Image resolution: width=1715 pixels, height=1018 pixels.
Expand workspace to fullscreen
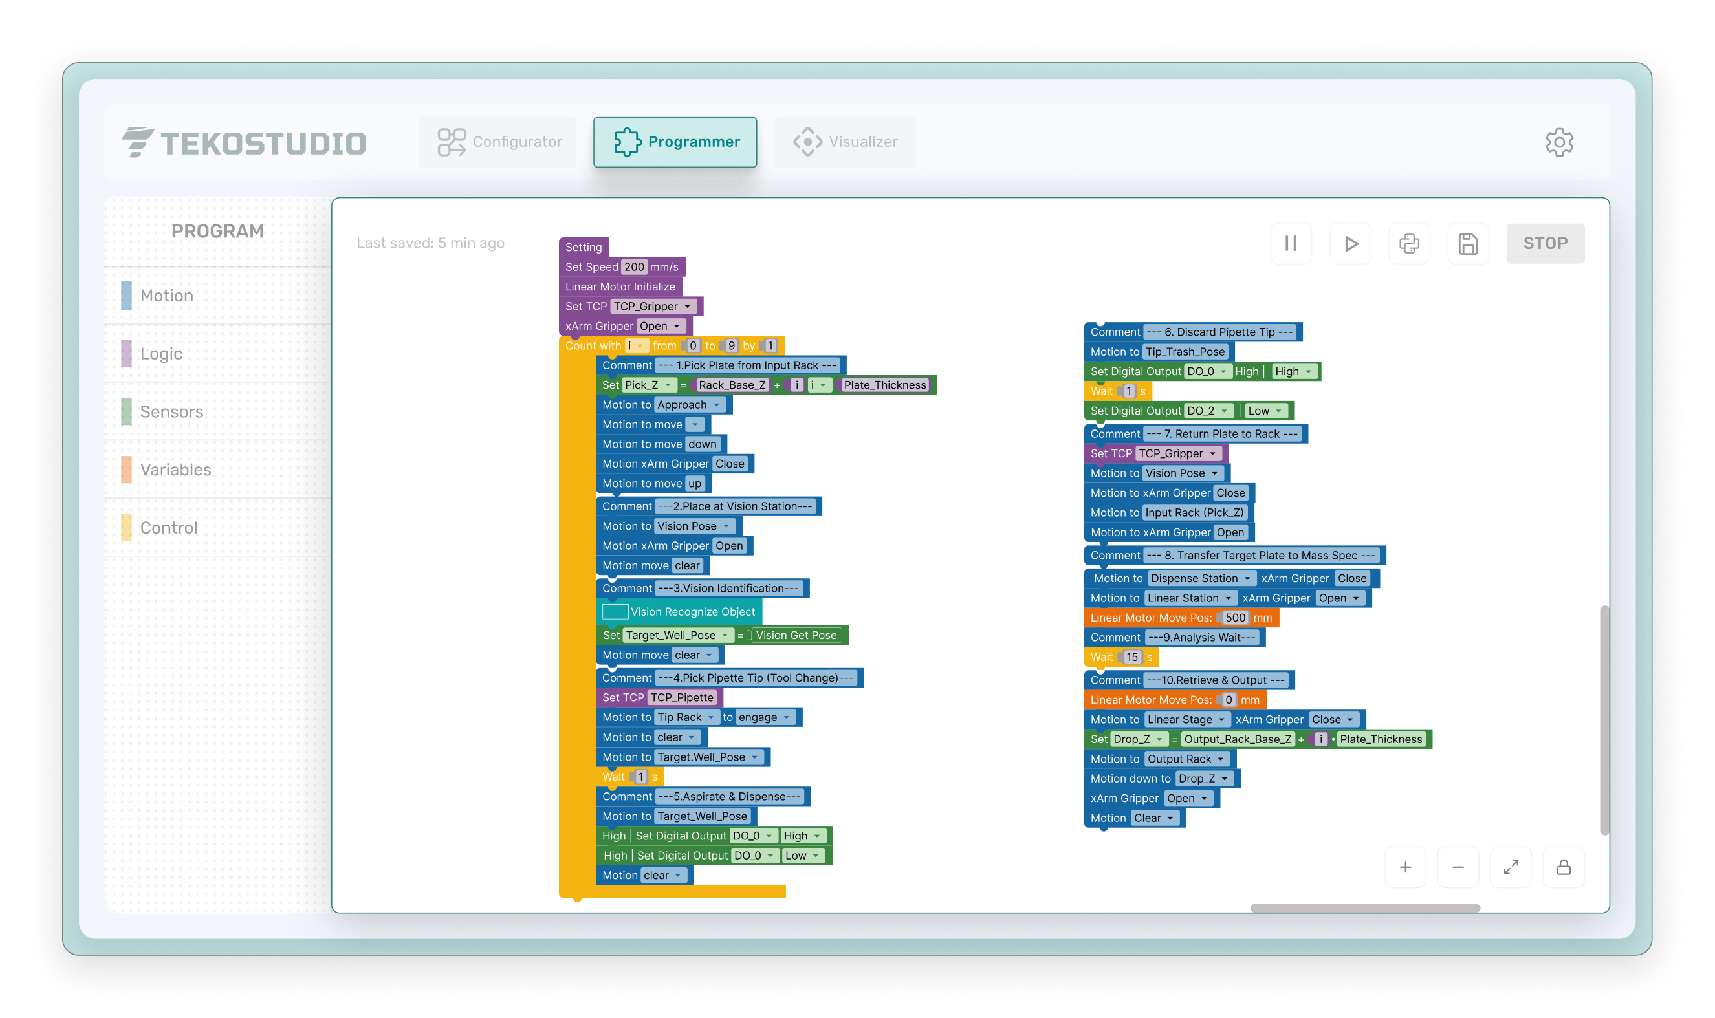1511,867
